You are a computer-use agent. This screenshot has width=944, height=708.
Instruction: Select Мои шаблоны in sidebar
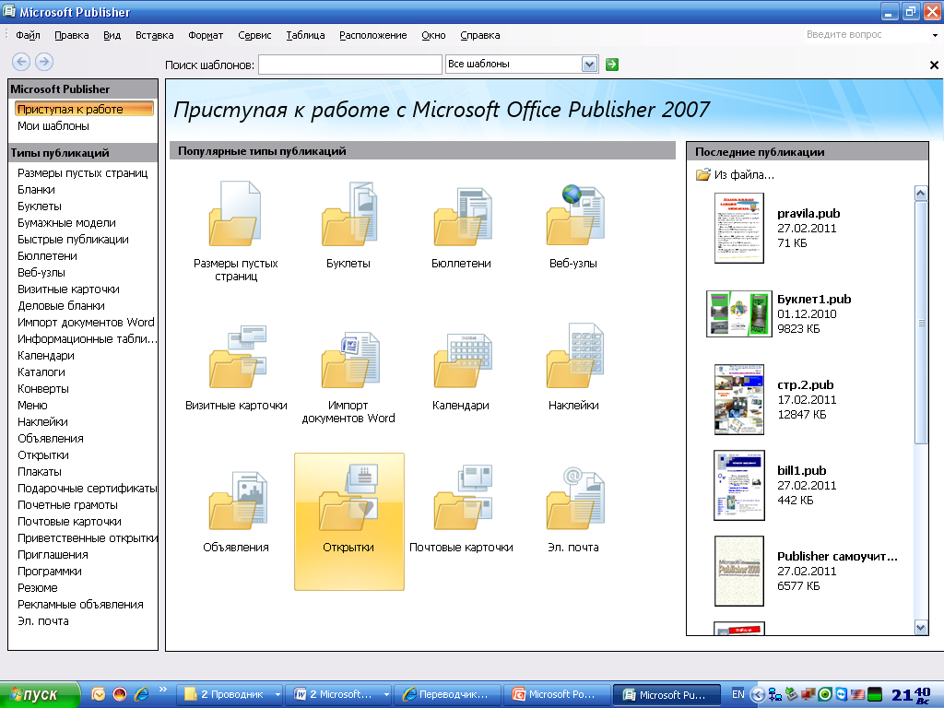point(53,126)
